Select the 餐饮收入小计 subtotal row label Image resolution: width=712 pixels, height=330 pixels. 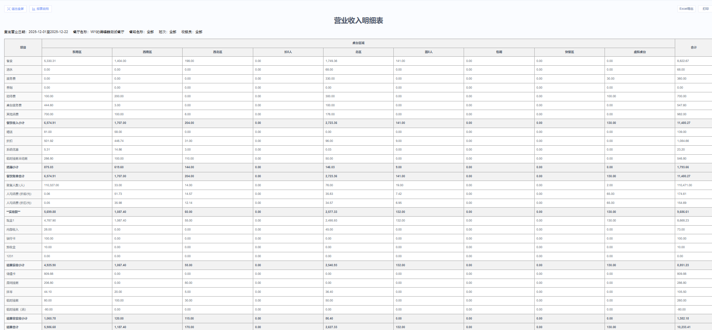click(x=15, y=123)
